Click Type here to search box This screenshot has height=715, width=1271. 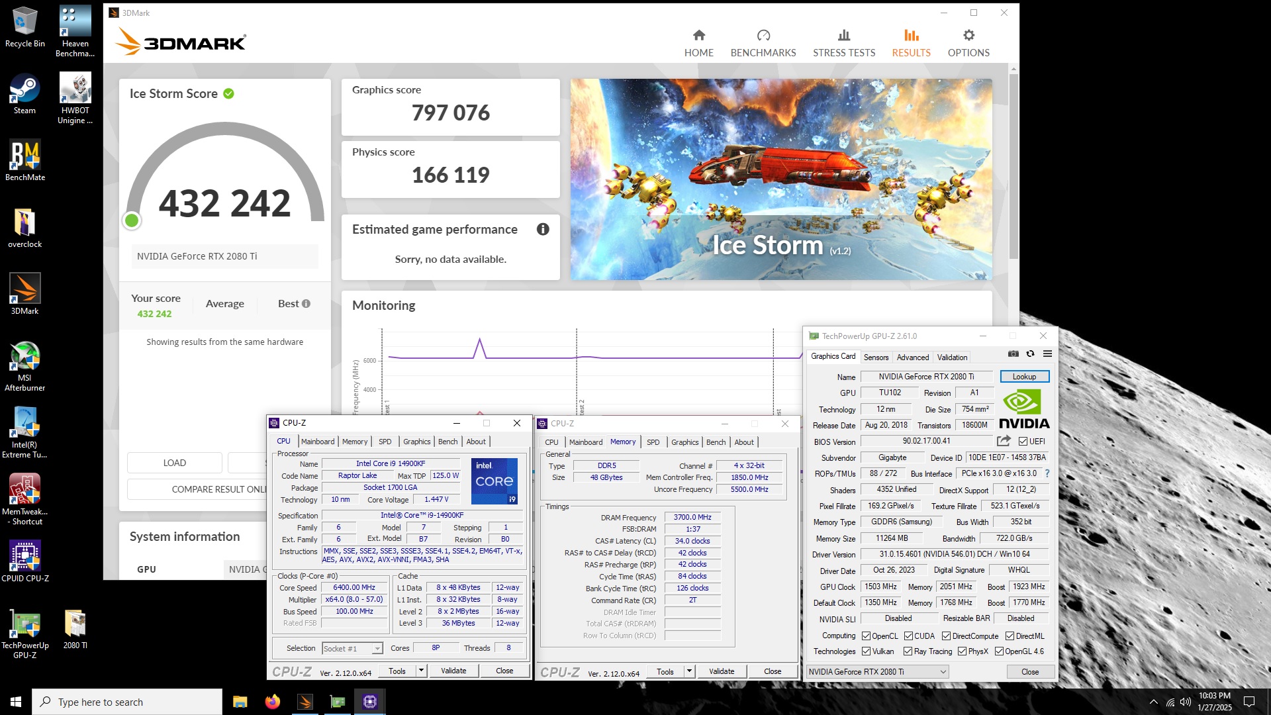(127, 702)
